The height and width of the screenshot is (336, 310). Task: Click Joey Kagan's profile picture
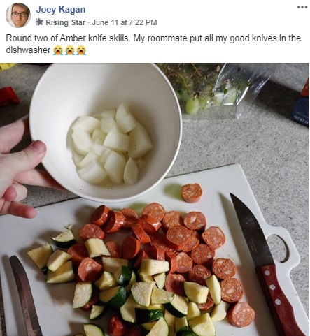pyautogui.click(x=18, y=15)
